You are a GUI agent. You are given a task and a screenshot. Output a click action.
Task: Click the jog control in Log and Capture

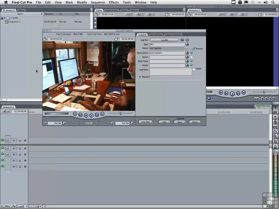pos(57,114)
